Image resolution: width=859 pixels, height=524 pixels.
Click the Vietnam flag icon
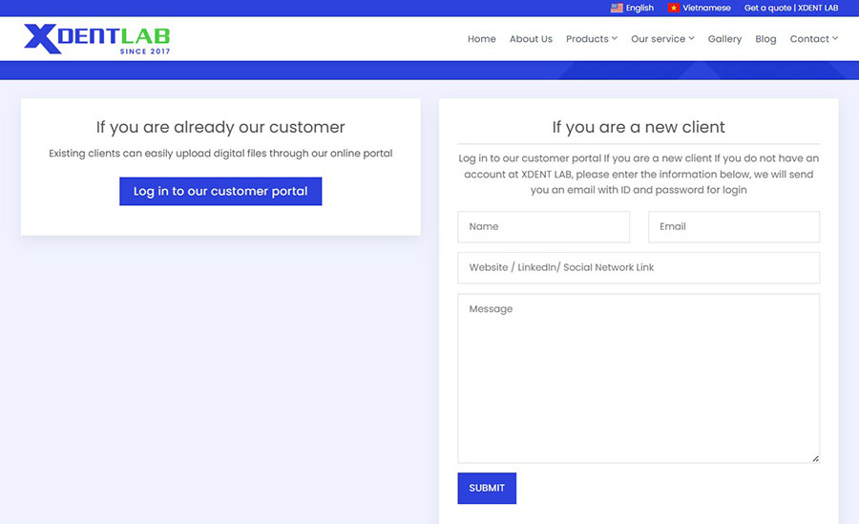coord(673,8)
